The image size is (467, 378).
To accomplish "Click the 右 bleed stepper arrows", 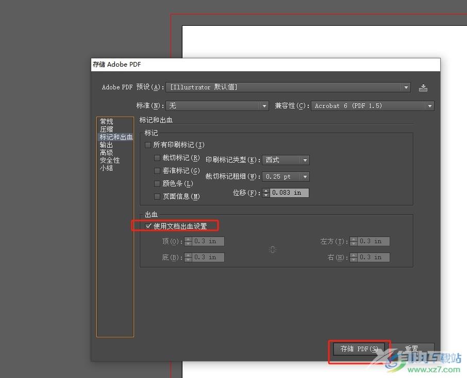I will [354, 257].
